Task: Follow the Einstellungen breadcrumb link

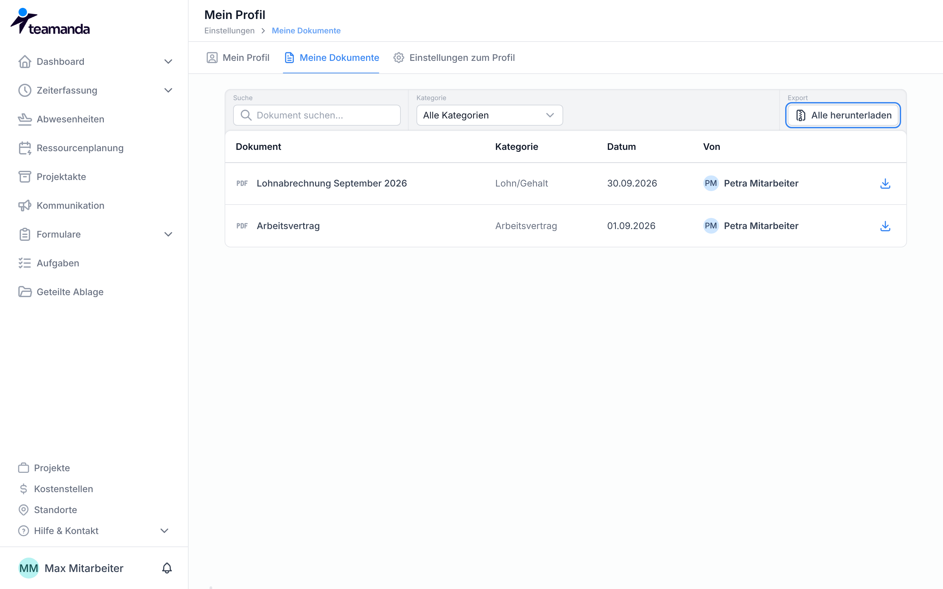Action: [x=229, y=30]
